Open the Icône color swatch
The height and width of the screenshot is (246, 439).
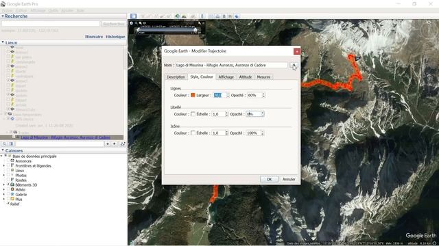(193, 133)
